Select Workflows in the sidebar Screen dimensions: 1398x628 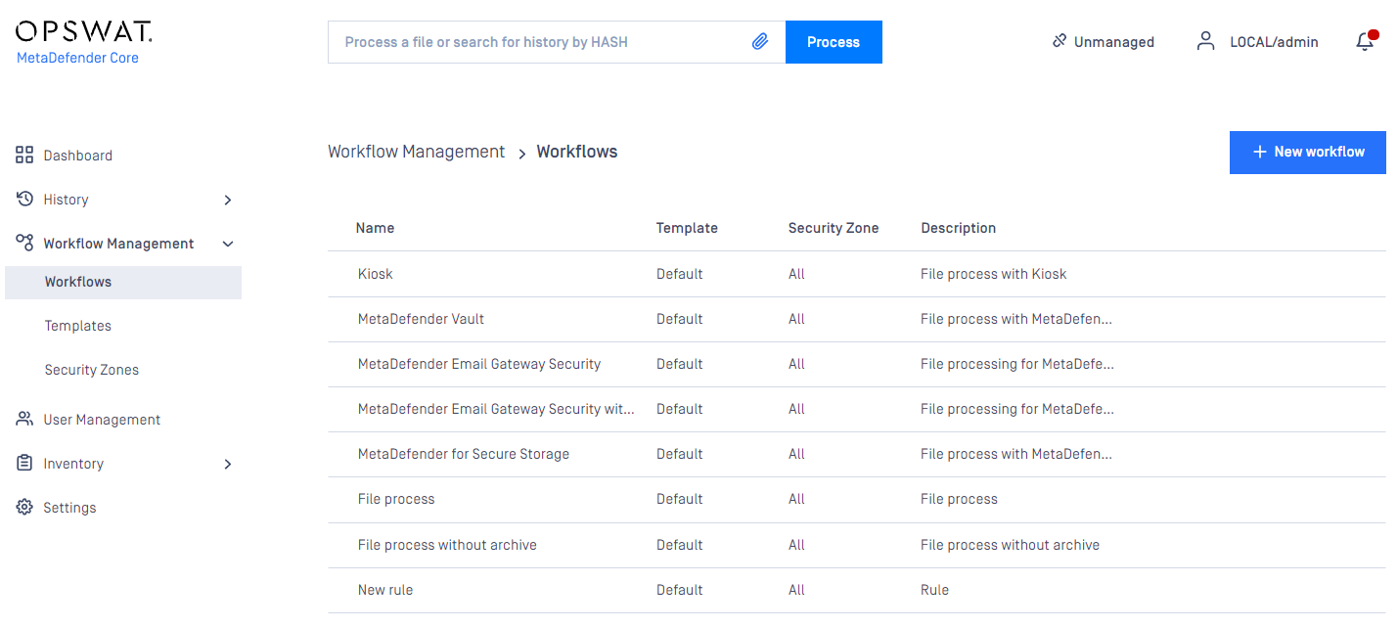123,282
